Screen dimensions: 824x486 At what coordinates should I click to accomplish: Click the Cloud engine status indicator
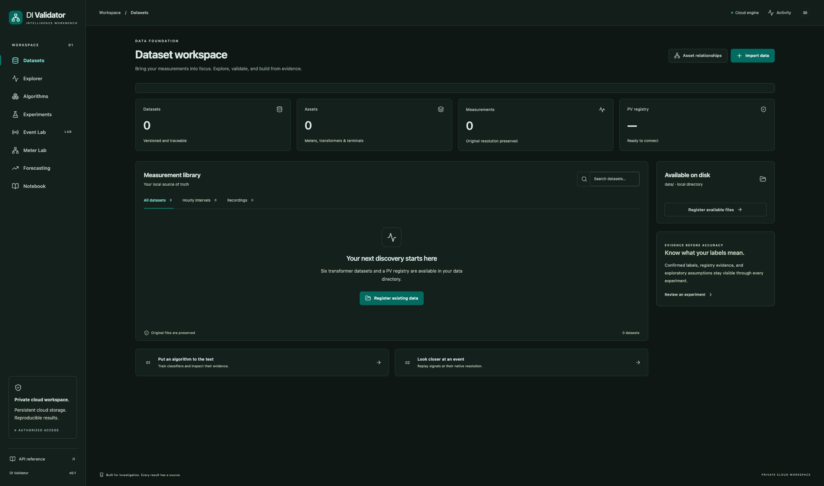pyautogui.click(x=745, y=13)
